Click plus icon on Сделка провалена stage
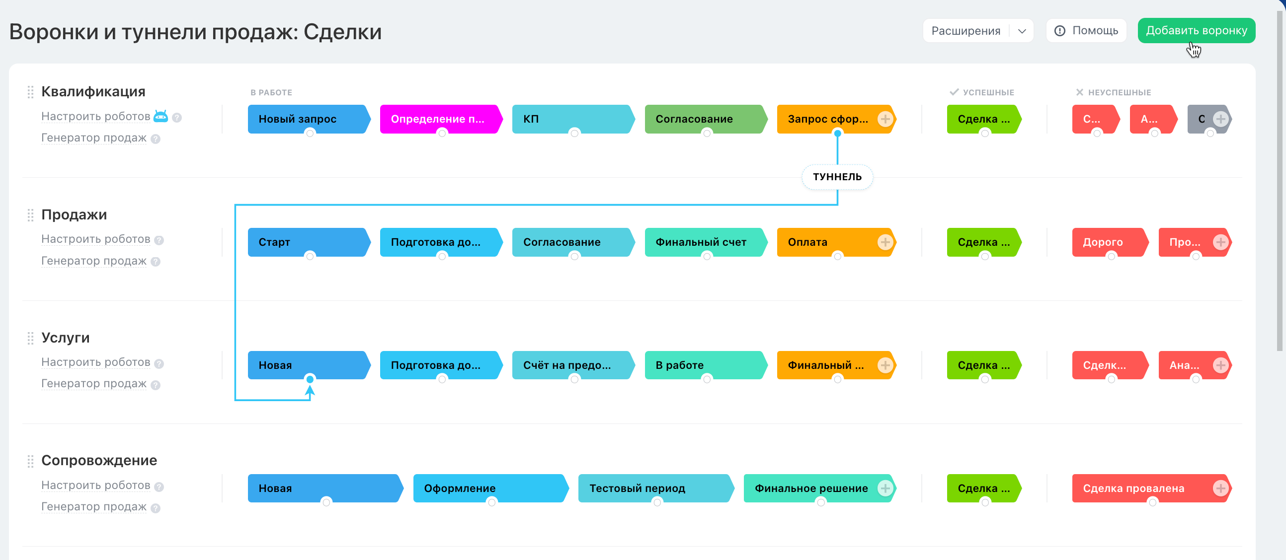Viewport: 1286px width, 560px height. click(1220, 488)
